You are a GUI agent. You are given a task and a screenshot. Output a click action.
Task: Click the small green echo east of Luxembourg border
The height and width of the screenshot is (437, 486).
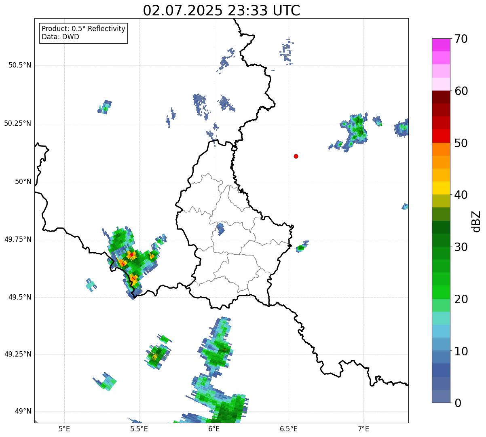click(x=302, y=247)
